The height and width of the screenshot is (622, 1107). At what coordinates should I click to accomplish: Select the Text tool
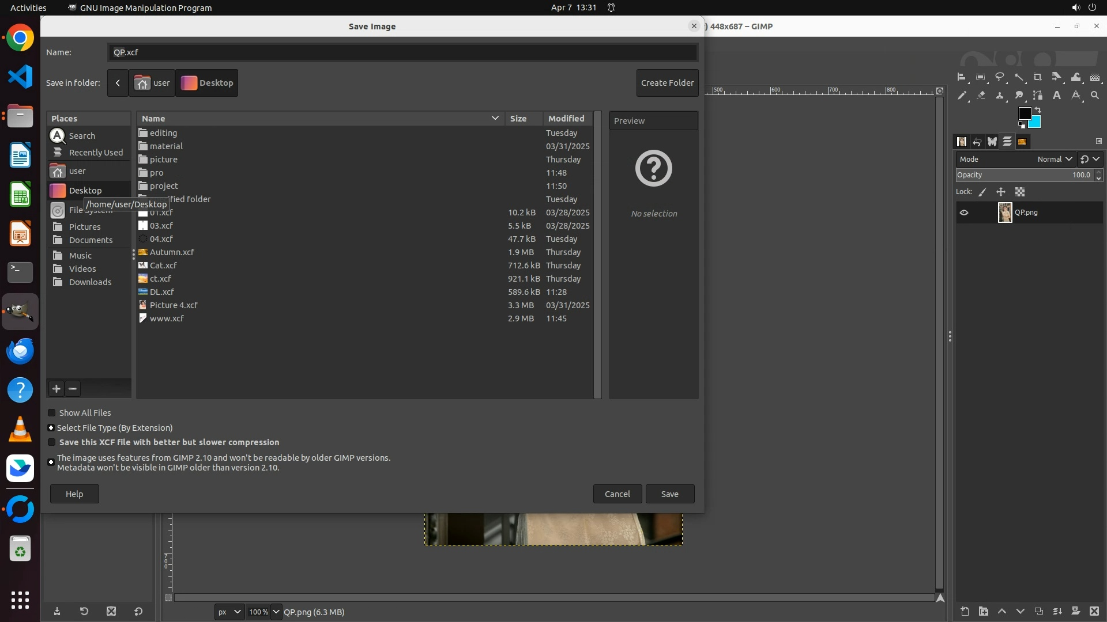pos(1057,96)
